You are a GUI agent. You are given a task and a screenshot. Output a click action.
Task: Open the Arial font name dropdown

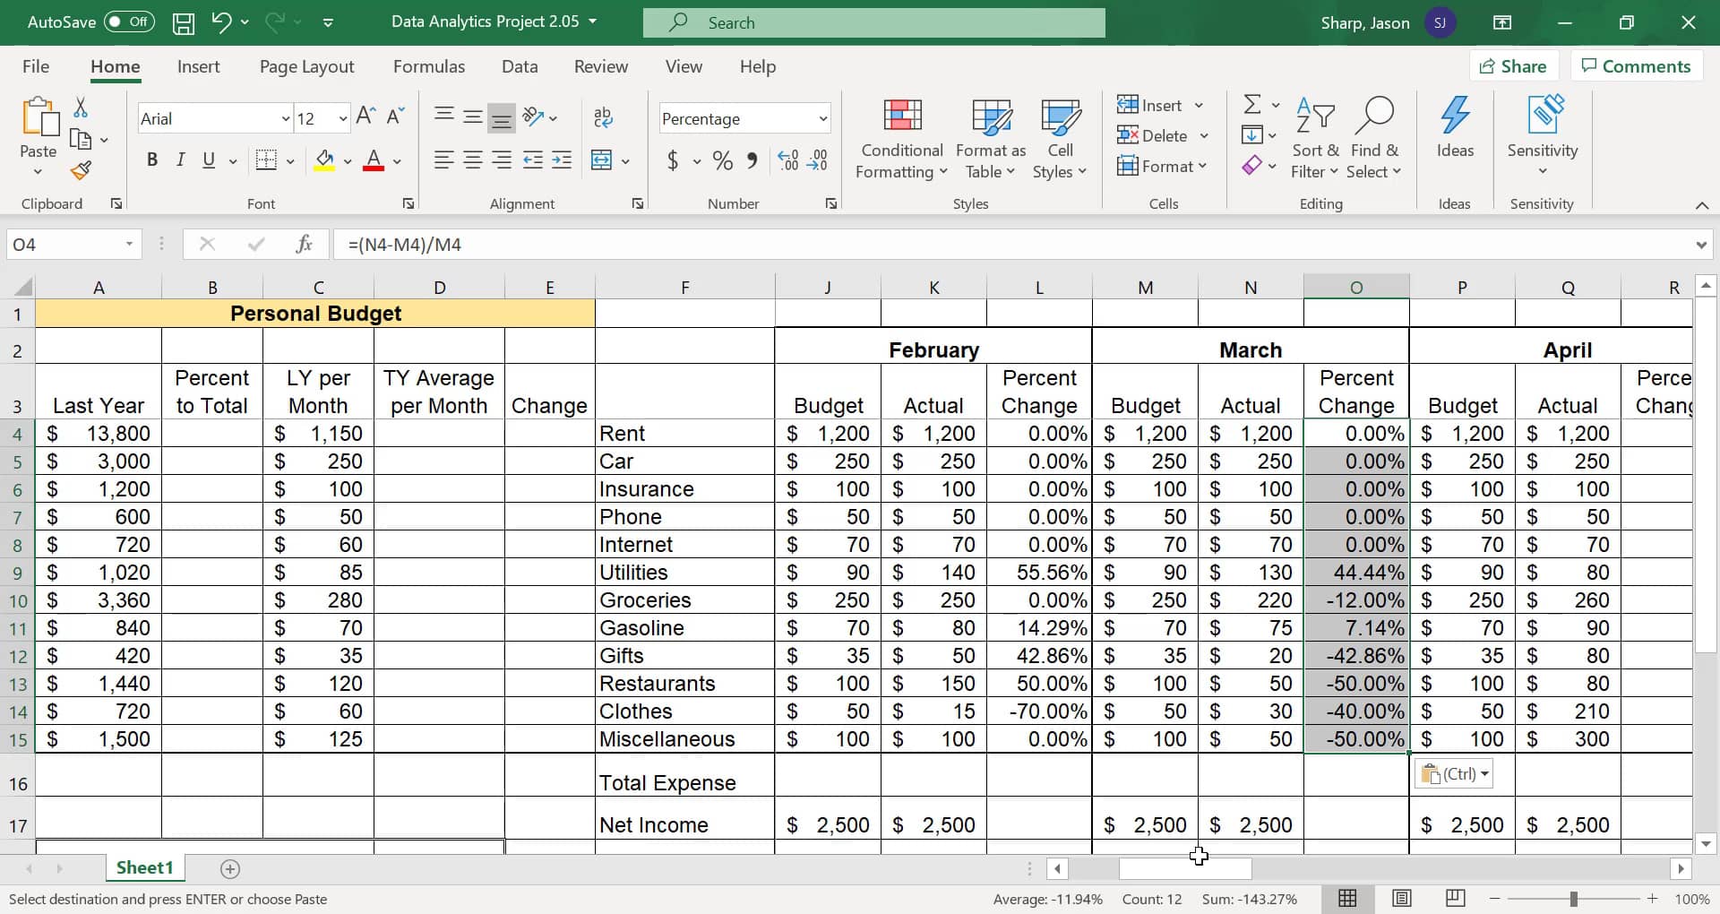click(x=286, y=119)
